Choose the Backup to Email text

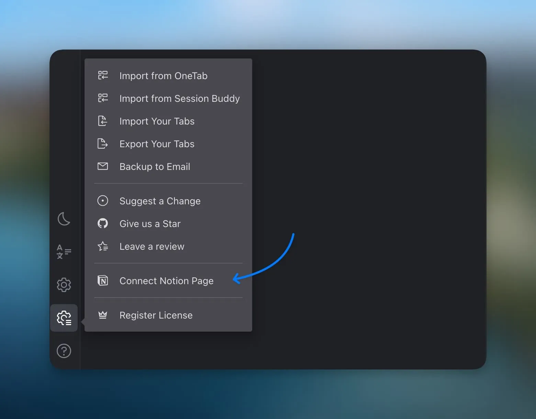(x=155, y=166)
